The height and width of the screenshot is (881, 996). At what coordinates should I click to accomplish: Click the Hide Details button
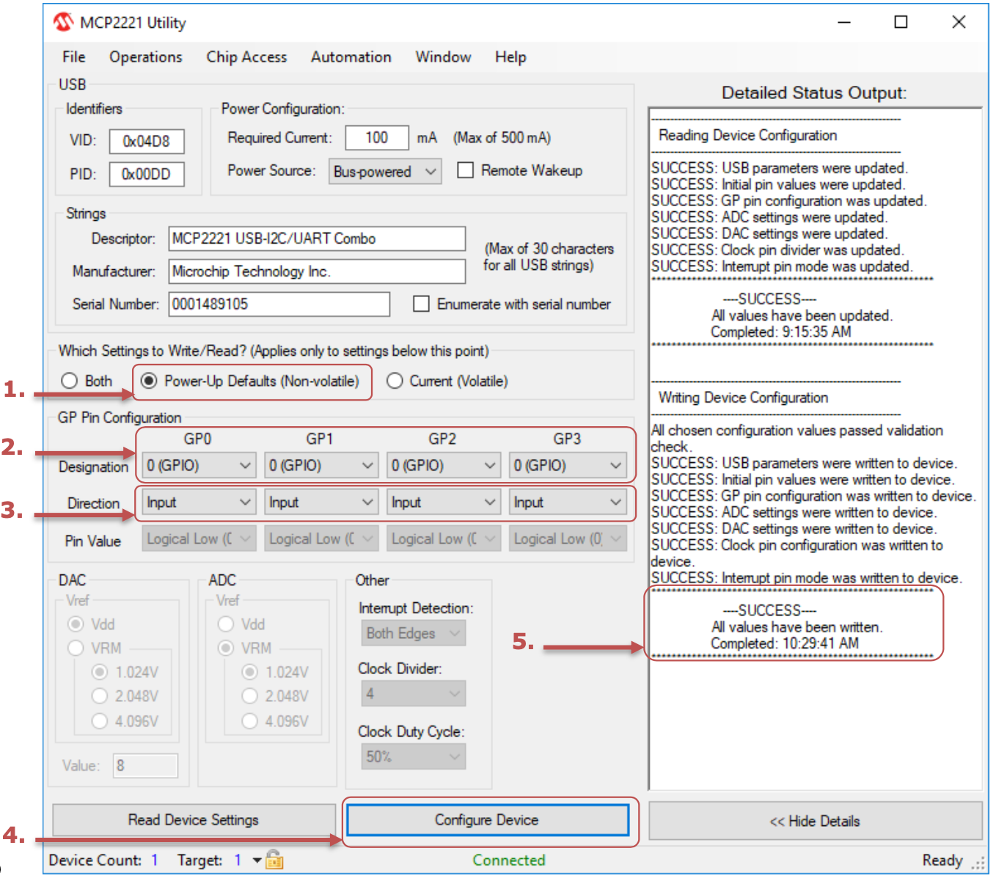click(x=815, y=821)
